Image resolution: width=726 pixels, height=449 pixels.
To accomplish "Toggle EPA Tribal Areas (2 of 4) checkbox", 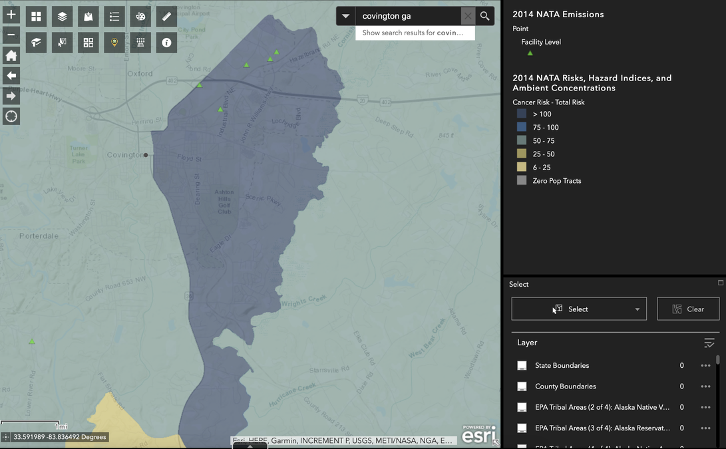I will coord(522,407).
